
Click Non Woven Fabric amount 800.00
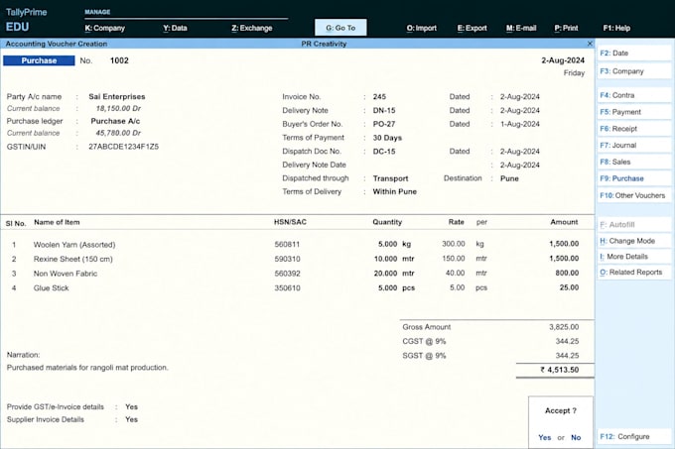pyautogui.click(x=567, y=273)
